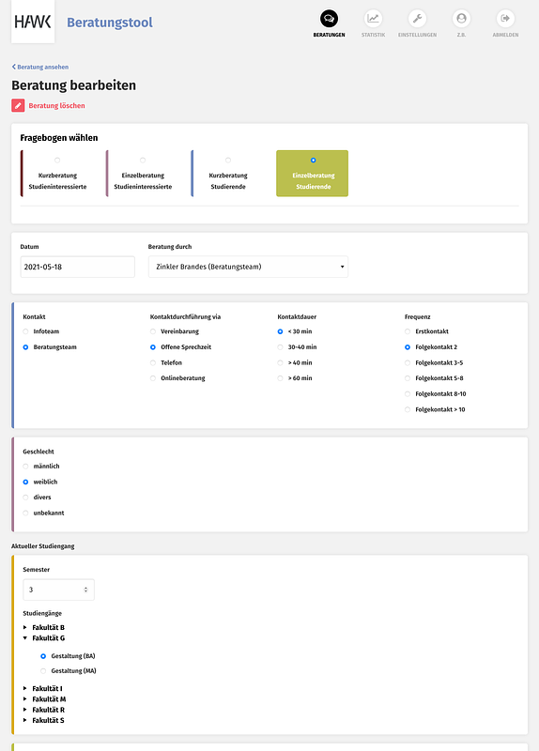Click the HAWK logo
539x751 pixels.
point(33,22)
